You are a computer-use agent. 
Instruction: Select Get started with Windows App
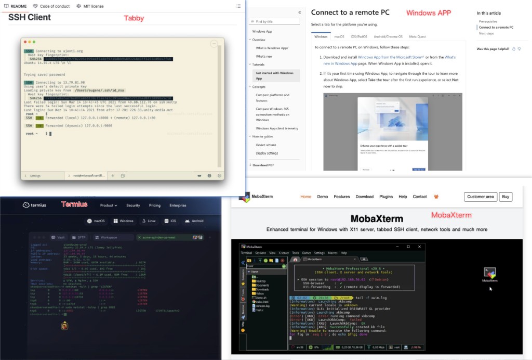tap(276, 75)
